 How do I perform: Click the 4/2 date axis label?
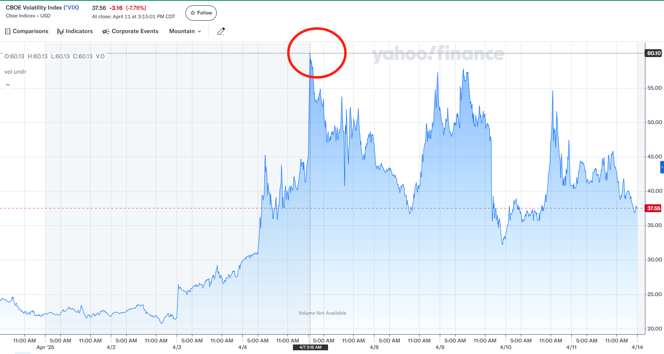(x=111, y=347)
